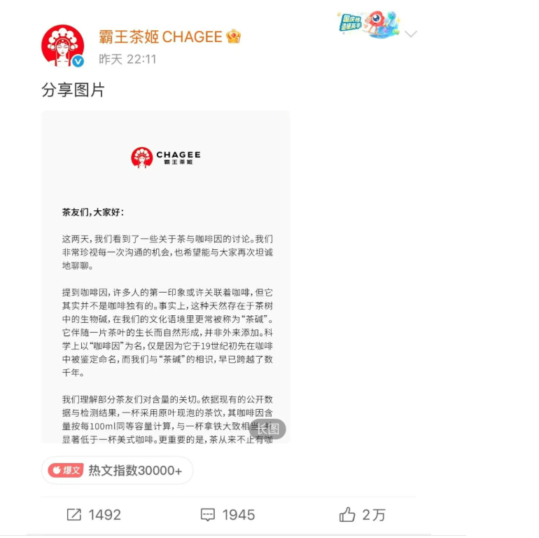The image size is (539, 538).
Task: Click the golden crown membership icon
Action: pyautogui.click(x=233, y=36)
